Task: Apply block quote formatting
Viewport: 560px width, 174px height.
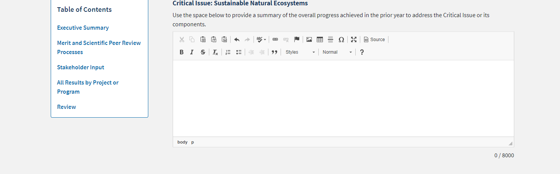Action: [x=274, y=52]
